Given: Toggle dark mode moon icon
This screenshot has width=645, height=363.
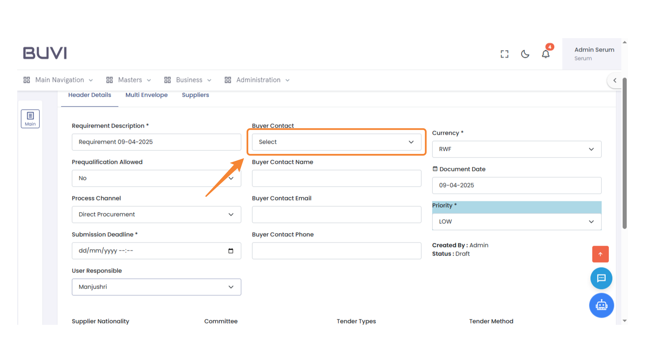Looking at the screenshot, I should coord(525,54).
